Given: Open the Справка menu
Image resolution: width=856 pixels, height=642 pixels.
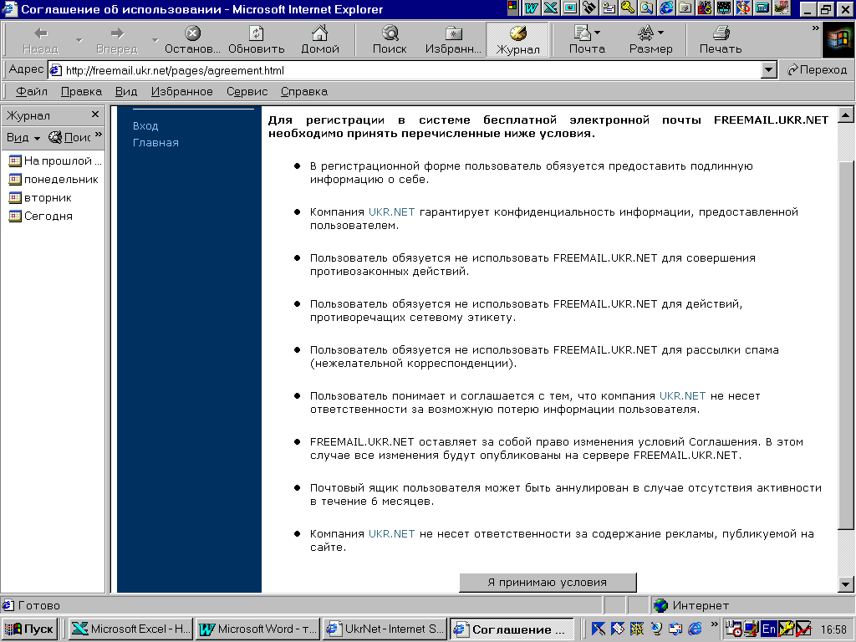Looking at the screenshot, I should coord(304,91).
